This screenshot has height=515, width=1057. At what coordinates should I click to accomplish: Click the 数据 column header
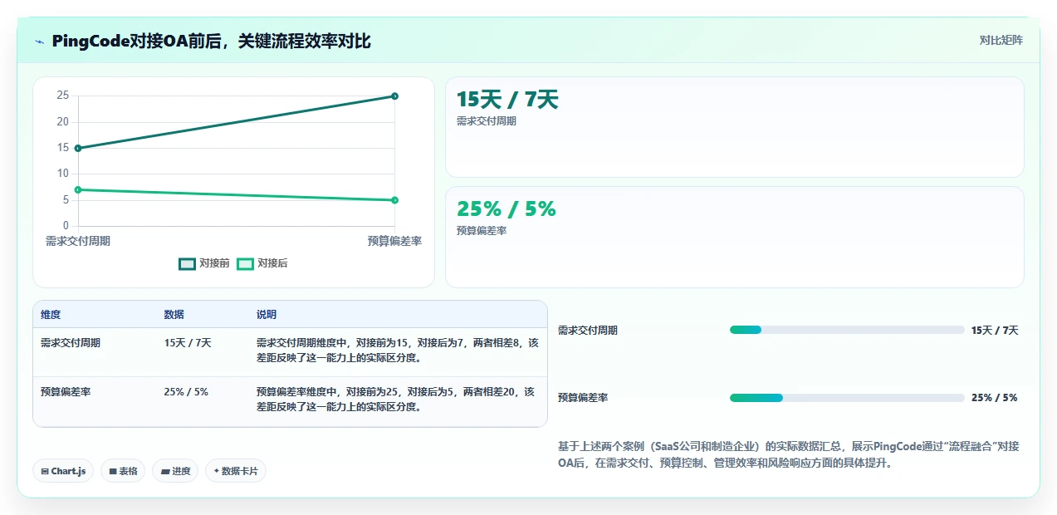(174, 315)
